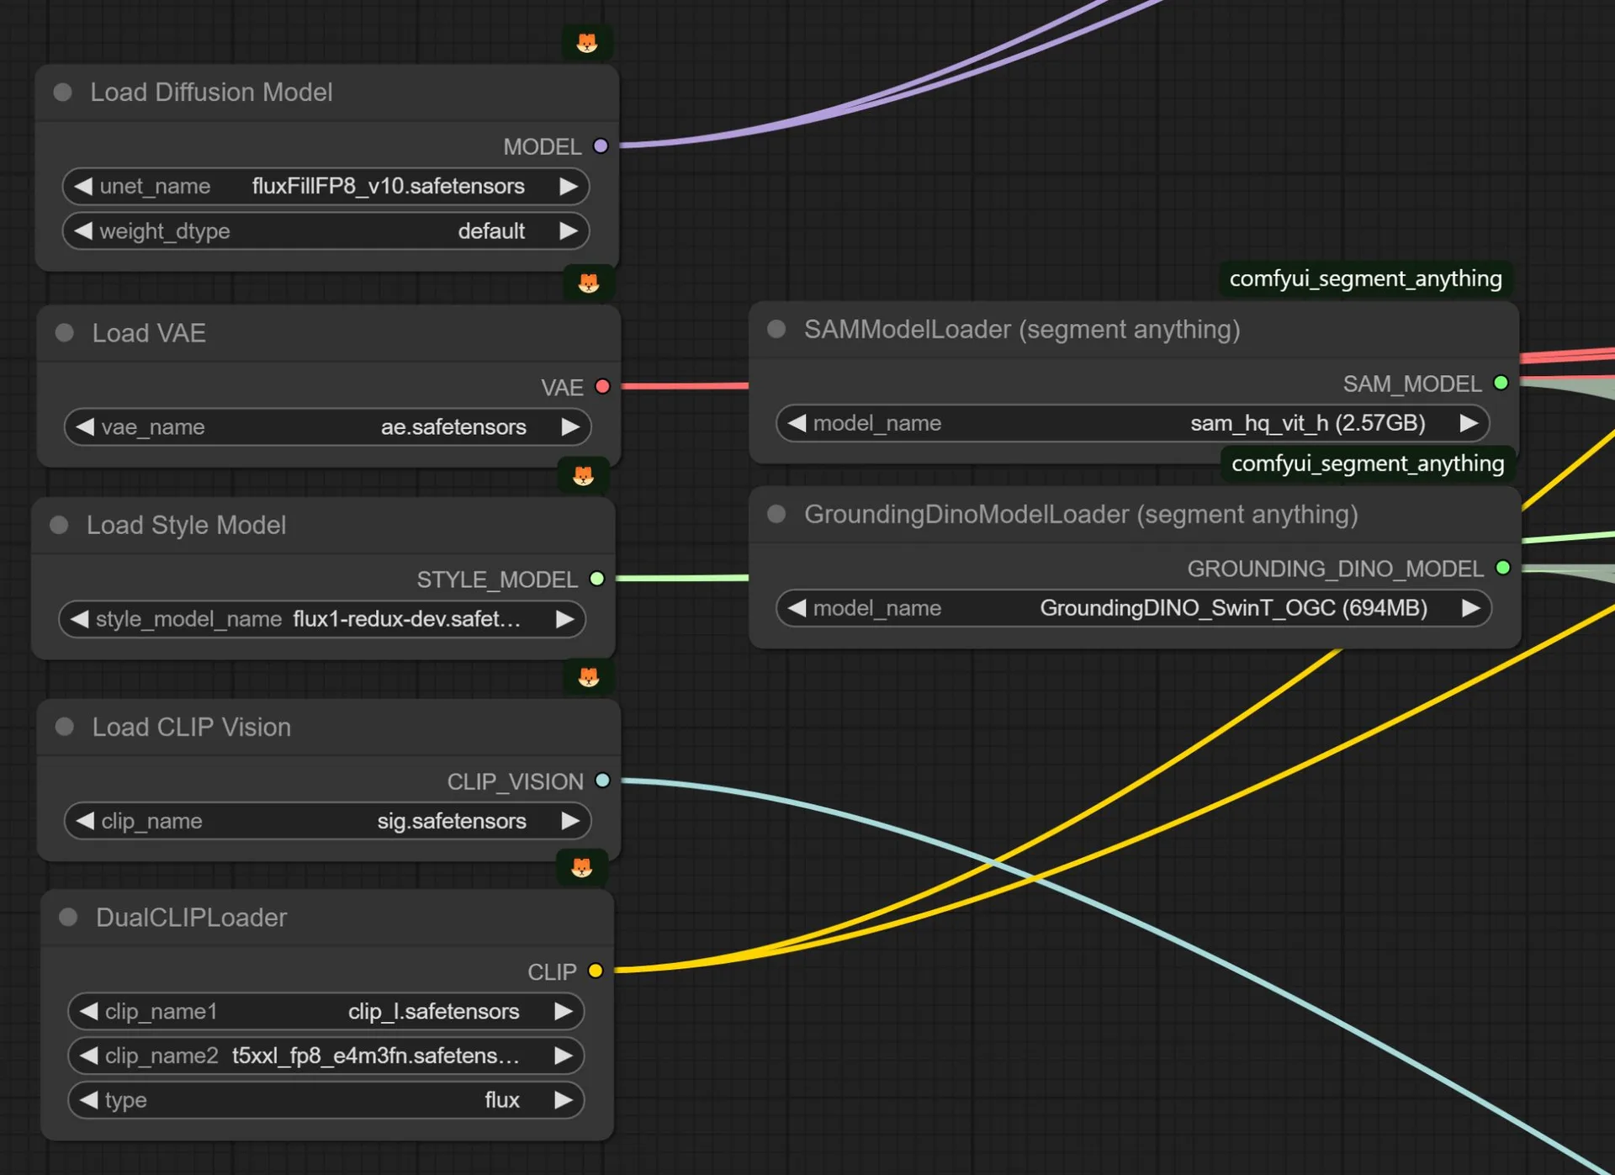1615x1175 pixels.
Task: Click the yellow CLIP output socket
Action: coord(596,971)
